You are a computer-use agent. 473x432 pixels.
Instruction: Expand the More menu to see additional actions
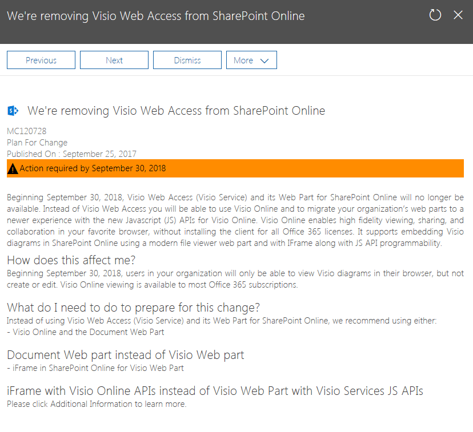tap(251, 59)
